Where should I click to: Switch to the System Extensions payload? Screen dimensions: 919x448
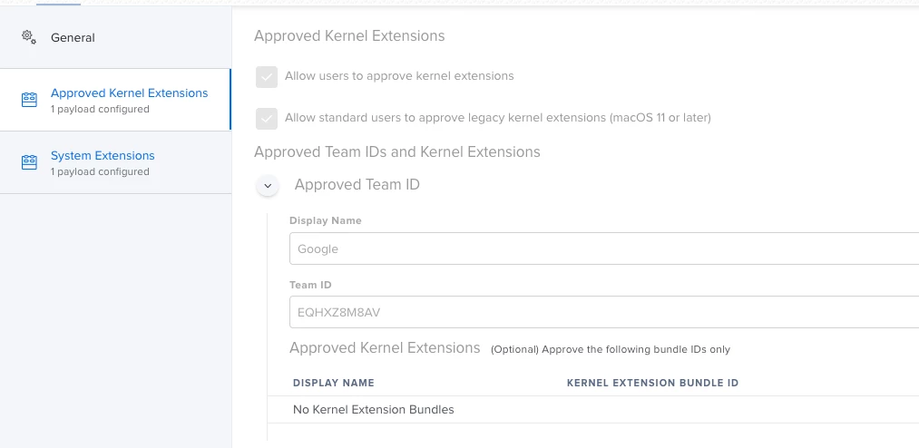(103, 156)
